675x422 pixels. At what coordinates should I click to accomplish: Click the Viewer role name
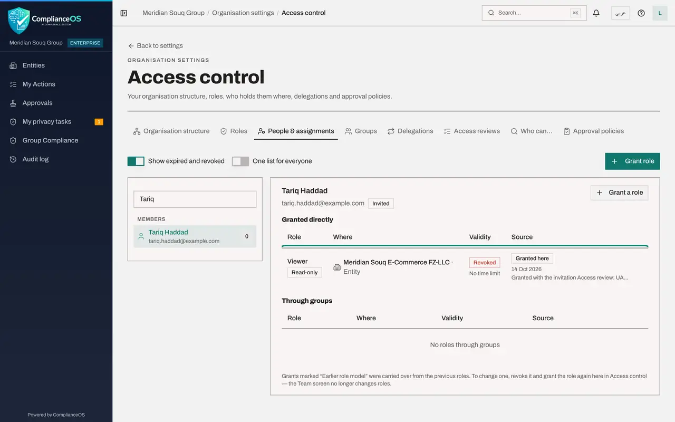[297, 261]
